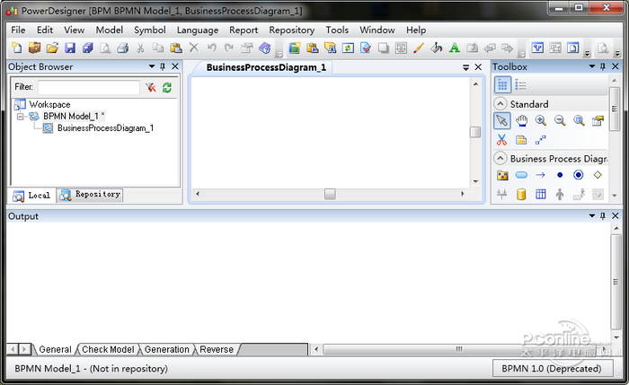Switch Toolbox to icon grid view
Image resolution: width=629 pixels, height=385 pixels.
[x=502, y=85]
